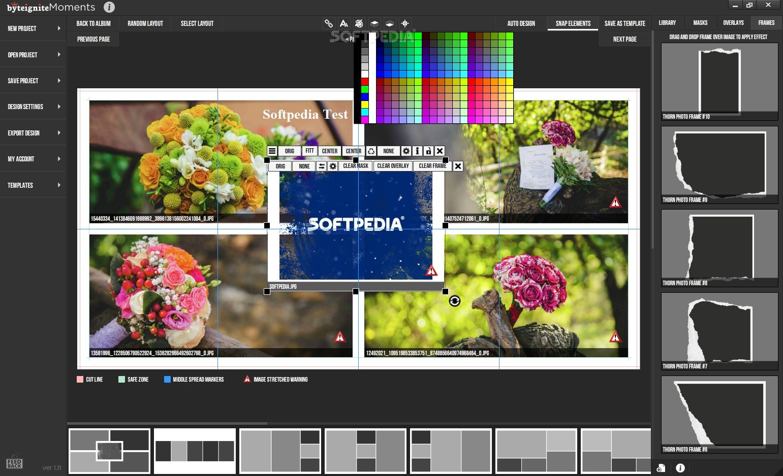Select THORN PHOTO FRAME #8 thumbnail

(x=719, y=248)
